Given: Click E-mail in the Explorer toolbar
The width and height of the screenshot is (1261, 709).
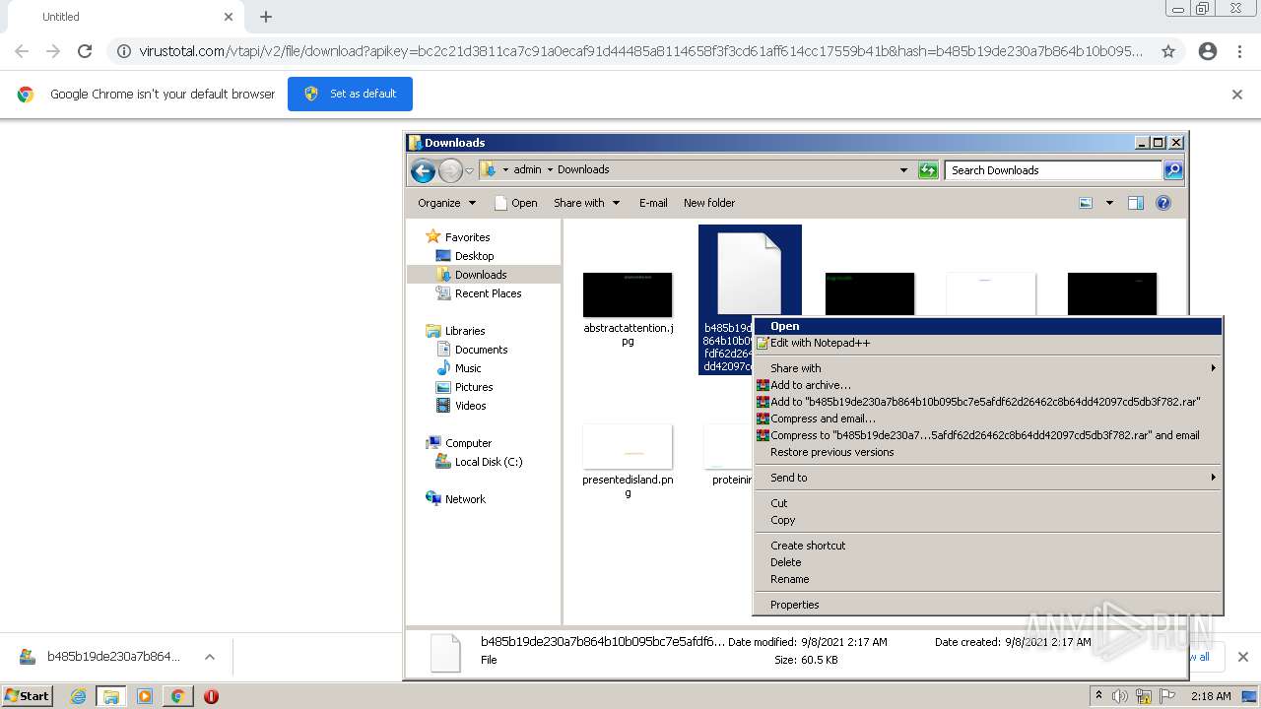Looking at the screenshot, I should point(653,203).
